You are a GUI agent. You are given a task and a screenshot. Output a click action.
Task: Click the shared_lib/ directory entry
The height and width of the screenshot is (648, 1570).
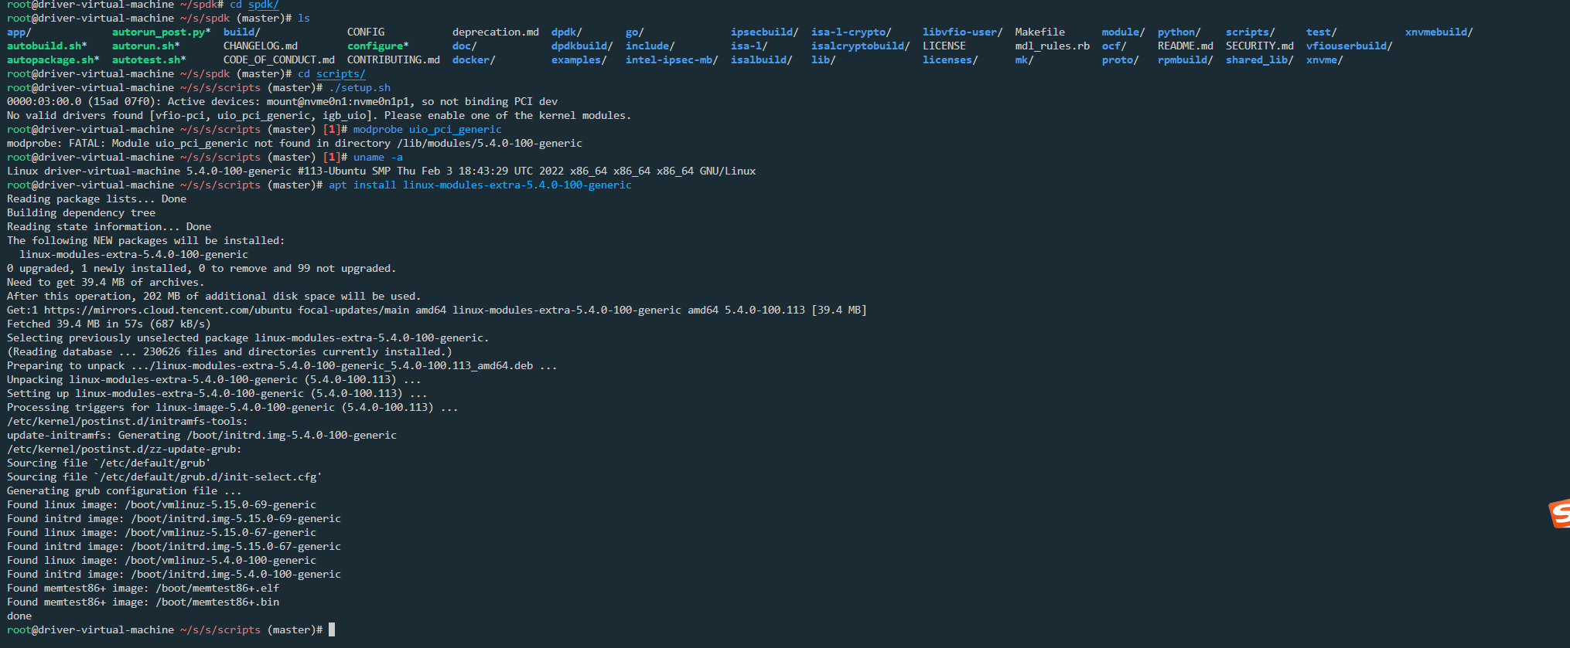1260,60
